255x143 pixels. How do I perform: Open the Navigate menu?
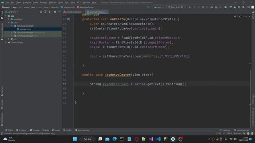27,2
